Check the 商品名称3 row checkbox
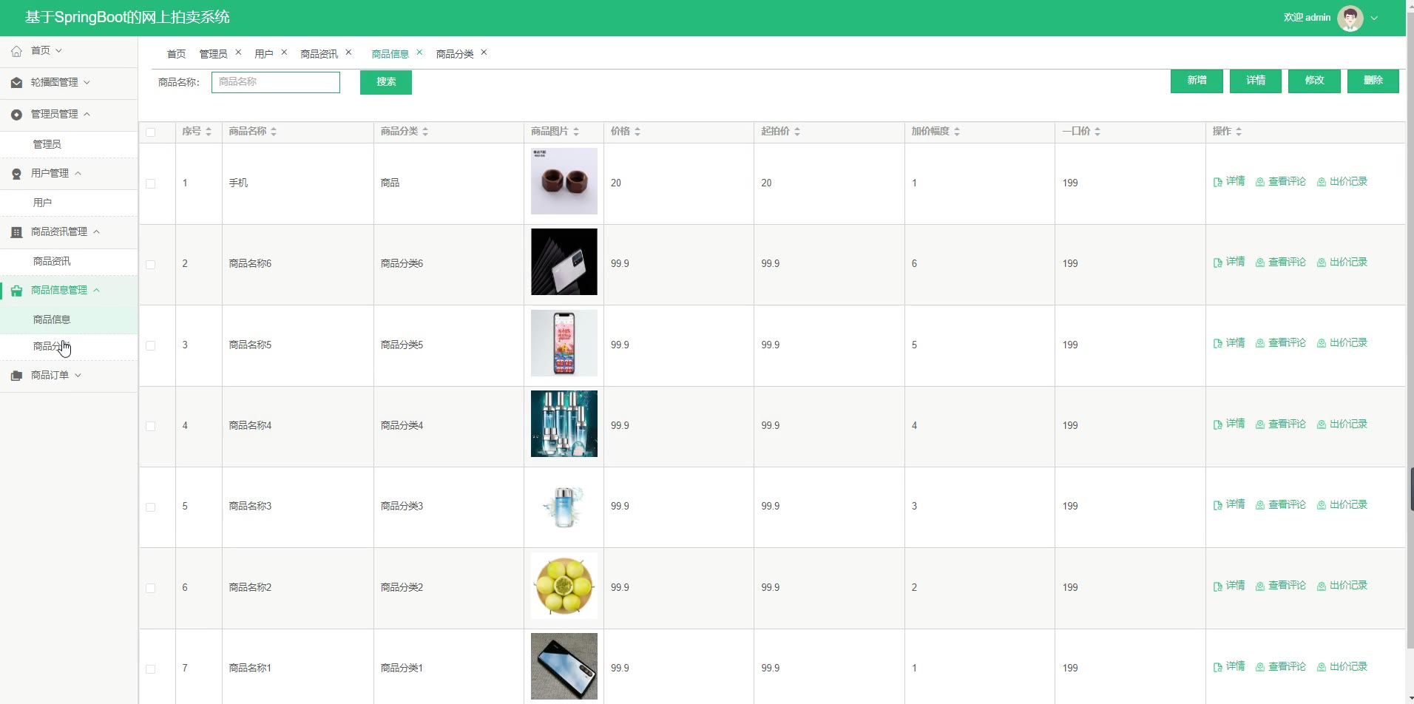 pos(151,507)
